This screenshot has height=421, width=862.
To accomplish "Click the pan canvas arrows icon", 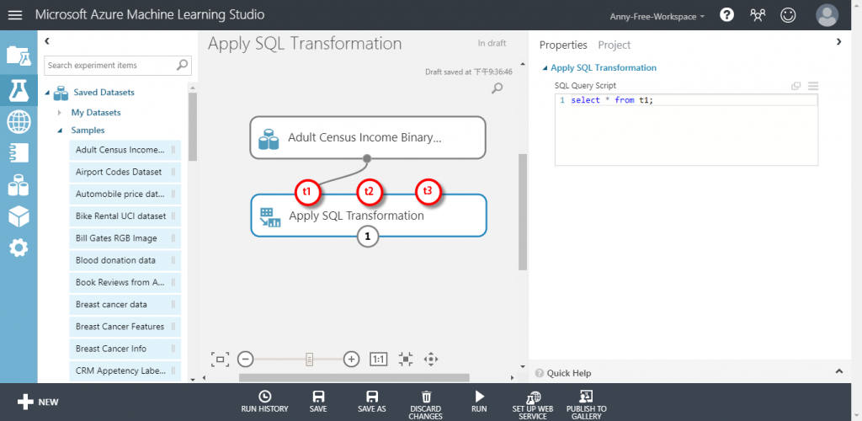I will coord(431,360).
